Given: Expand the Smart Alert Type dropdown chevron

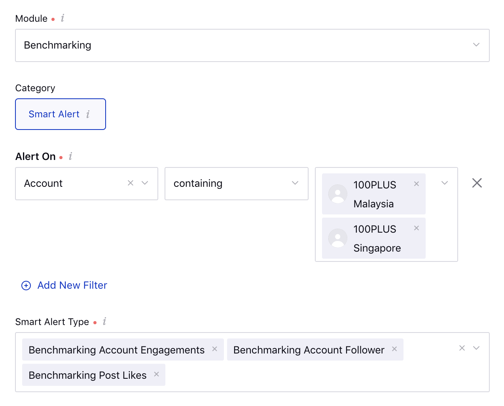Looking at the screenshot, I should (476, 348).
